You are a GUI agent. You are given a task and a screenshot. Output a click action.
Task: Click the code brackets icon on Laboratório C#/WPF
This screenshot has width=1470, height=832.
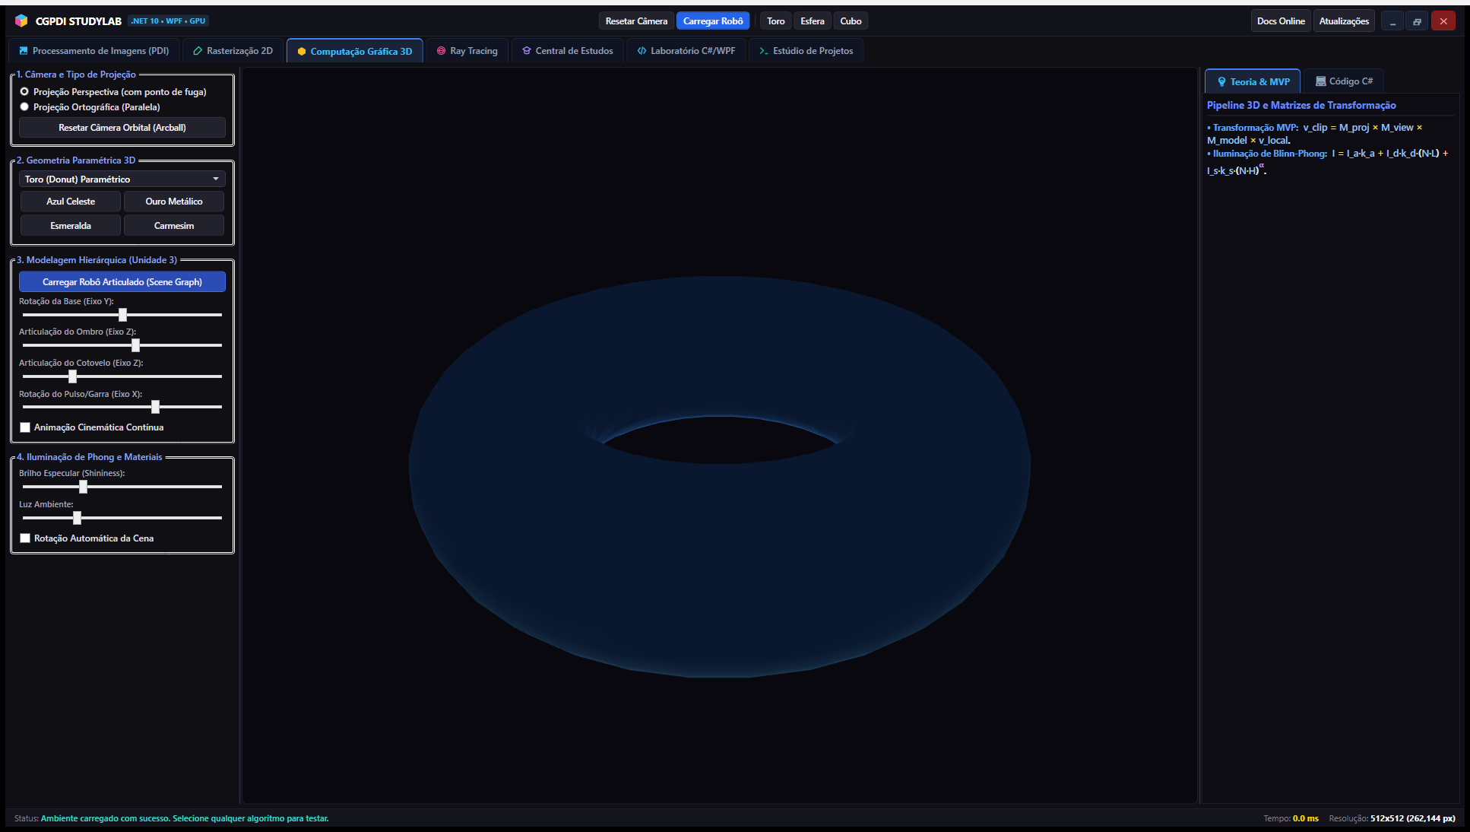click(x=642, y=51)
